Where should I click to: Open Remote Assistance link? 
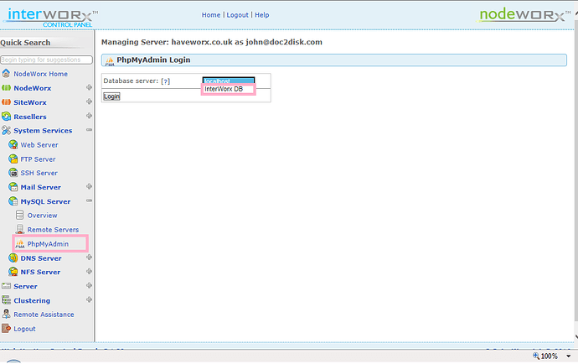[44, 315]
